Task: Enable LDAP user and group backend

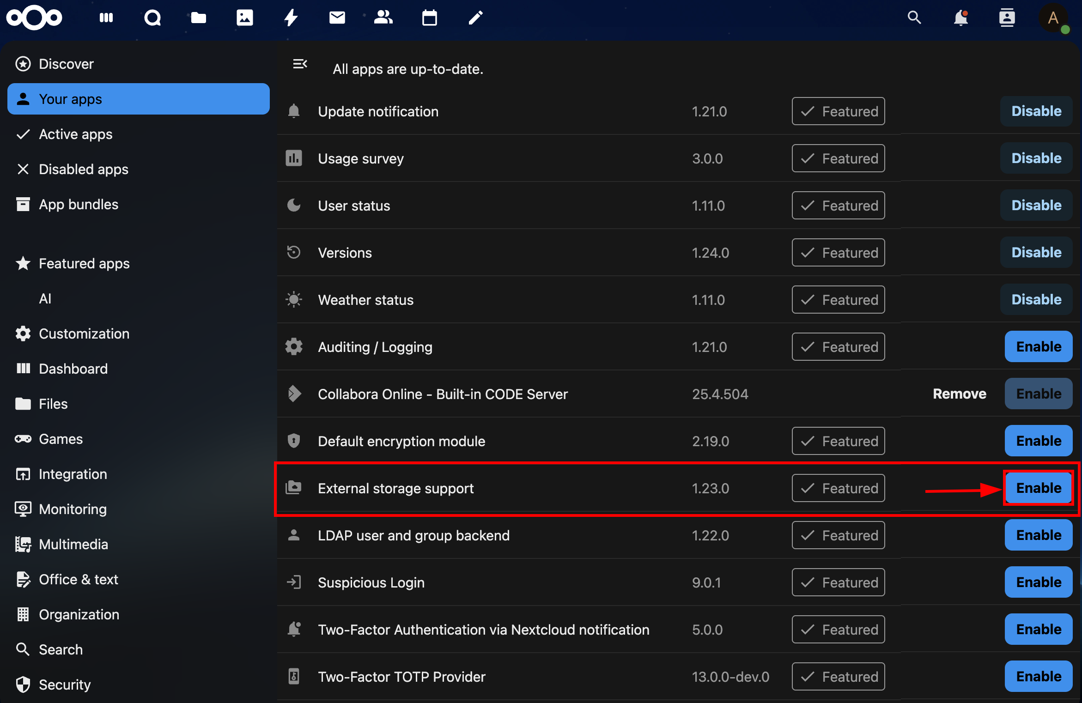Action: point(1039,535)
